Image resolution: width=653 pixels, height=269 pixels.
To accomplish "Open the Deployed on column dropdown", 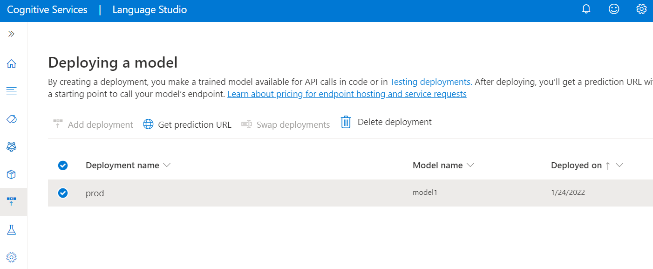I will (619, 166).
